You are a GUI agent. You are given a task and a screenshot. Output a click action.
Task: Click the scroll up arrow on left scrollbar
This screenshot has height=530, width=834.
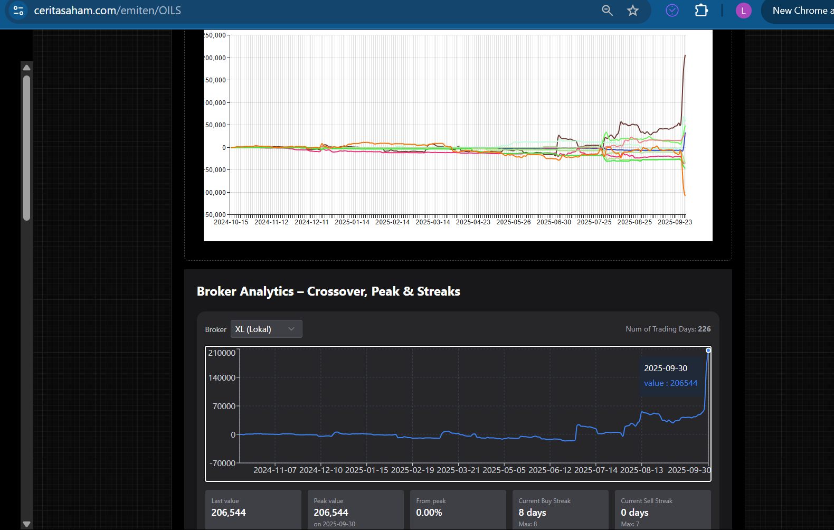[26, 68]
